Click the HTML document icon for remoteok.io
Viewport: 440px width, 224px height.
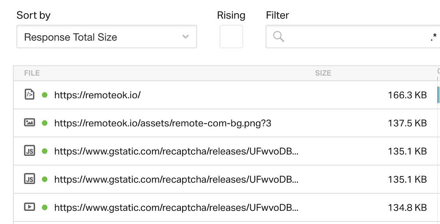(29, 95)
